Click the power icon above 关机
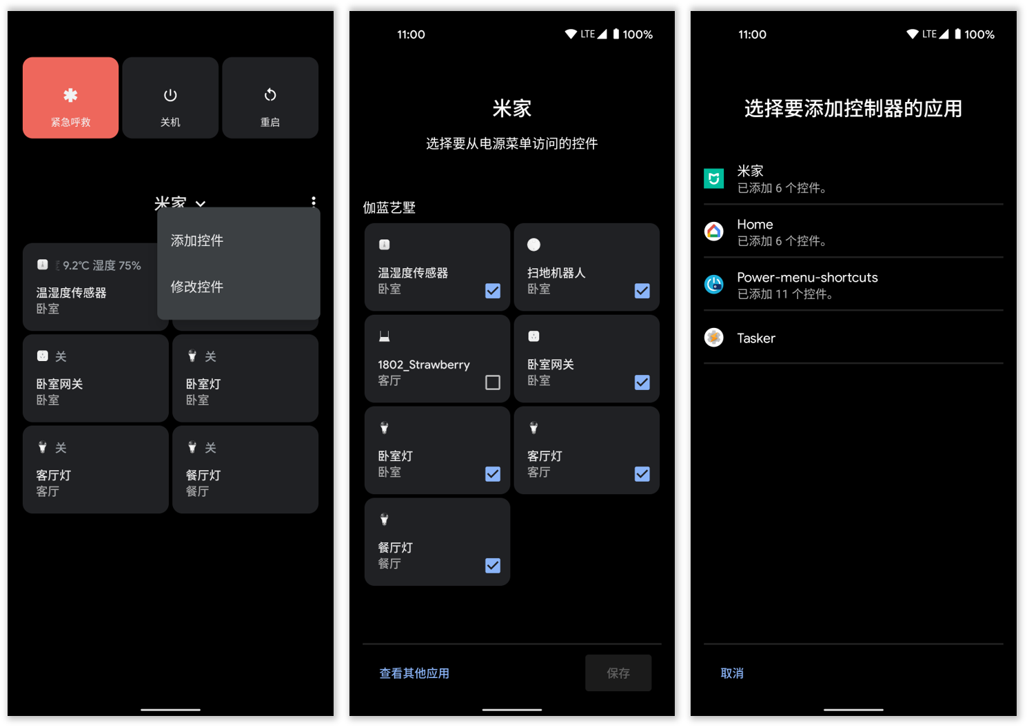 click(x=170, y=95)
